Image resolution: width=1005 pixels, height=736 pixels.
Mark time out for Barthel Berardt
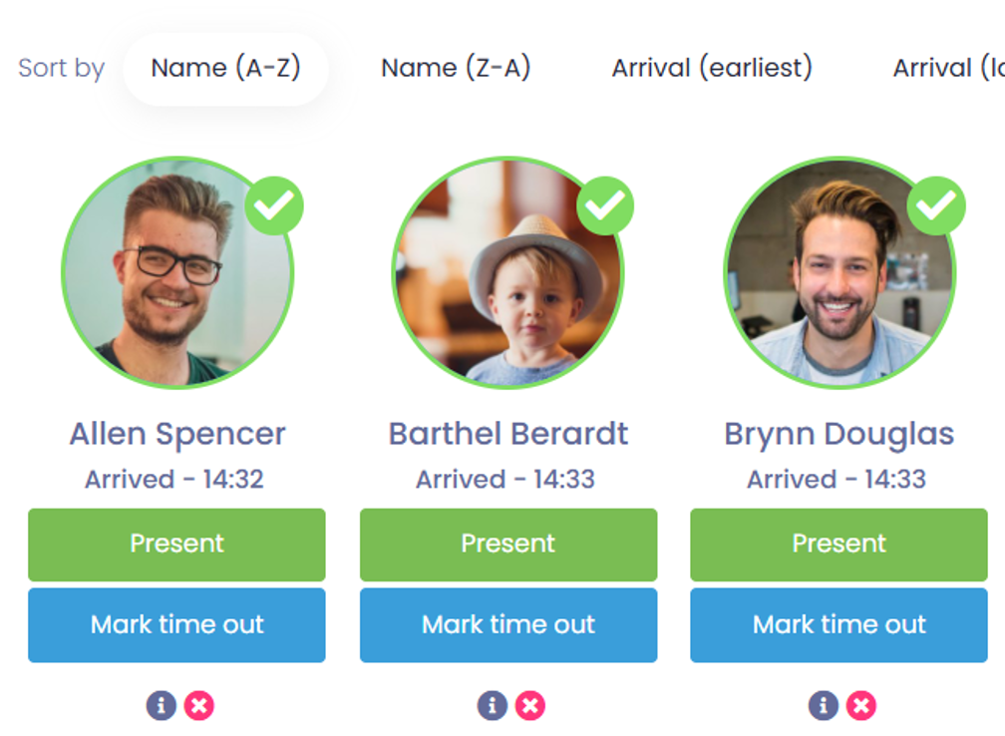[x=508, y=625]
